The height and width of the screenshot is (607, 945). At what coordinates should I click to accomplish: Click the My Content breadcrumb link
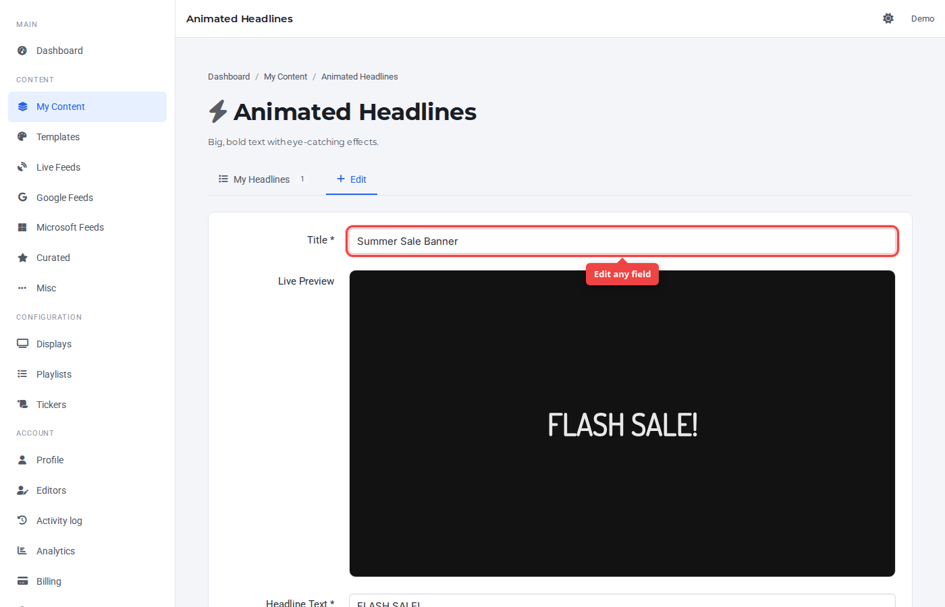[286, 77]
